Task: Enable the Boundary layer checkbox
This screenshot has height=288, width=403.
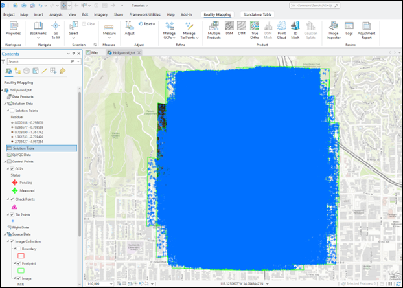Action: [x=19, y=249]
